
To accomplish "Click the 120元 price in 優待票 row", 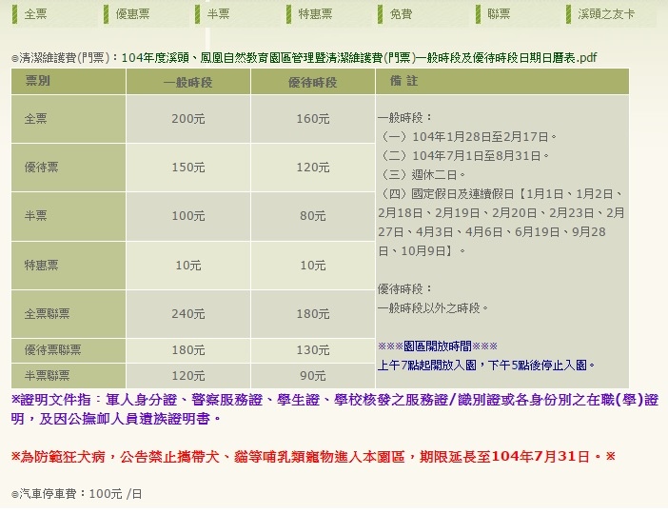I will 313,168.
